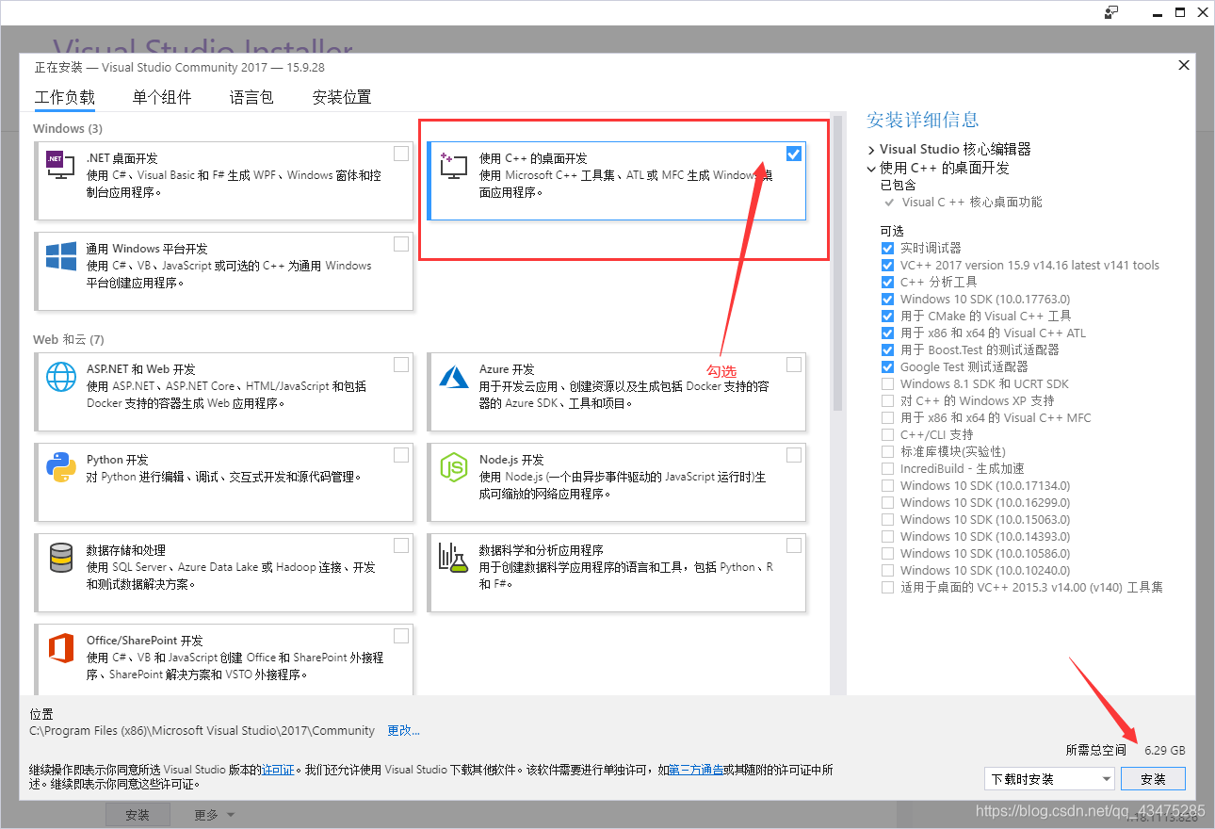Switch to the 单个组件 tab
The height and width of the screenshot is (829, 1215).
pos(162,97)
